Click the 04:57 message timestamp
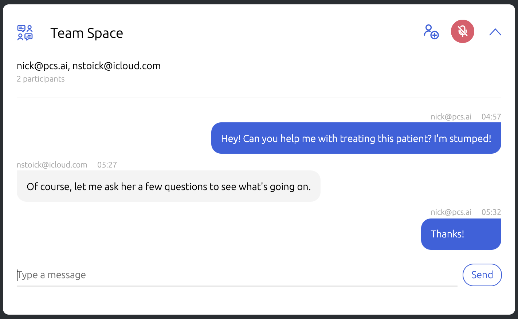This screenshot has height=319, width=518. (491, 117)
